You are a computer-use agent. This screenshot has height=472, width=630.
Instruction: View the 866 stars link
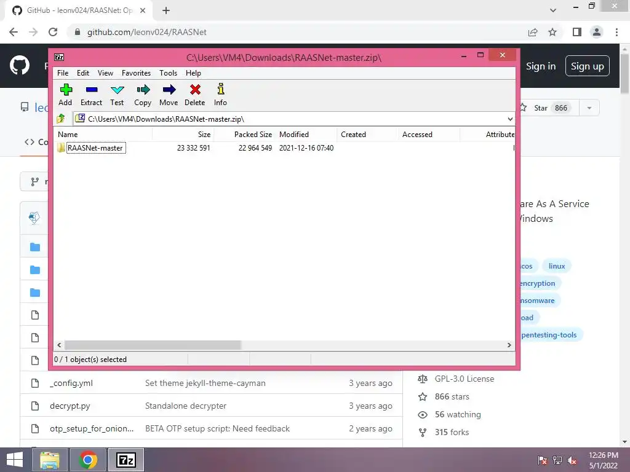coord(452,397)
